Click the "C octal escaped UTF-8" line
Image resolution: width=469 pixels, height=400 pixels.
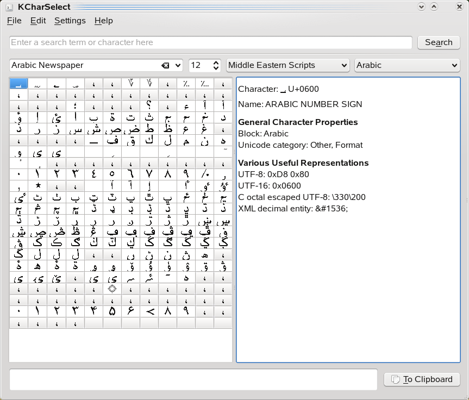[x=302, y=197]
